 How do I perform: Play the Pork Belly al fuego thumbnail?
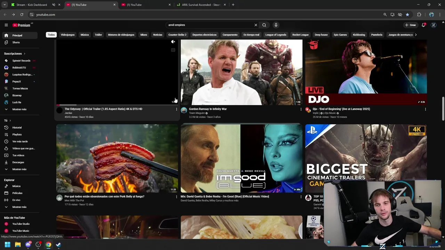117,158
